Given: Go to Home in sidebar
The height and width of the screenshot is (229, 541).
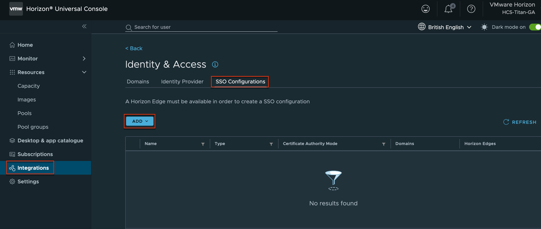Looking at the screenshot, I should click(x=25, y=45).
